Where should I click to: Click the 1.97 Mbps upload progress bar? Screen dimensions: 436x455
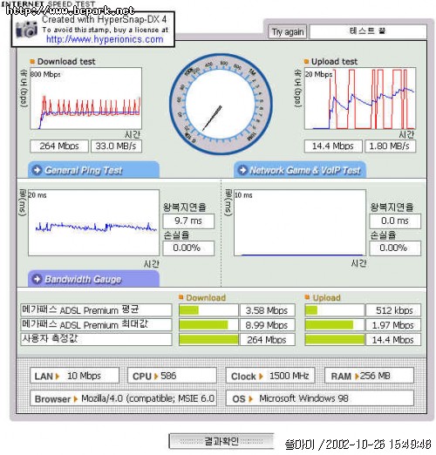[x=335, y=325]
